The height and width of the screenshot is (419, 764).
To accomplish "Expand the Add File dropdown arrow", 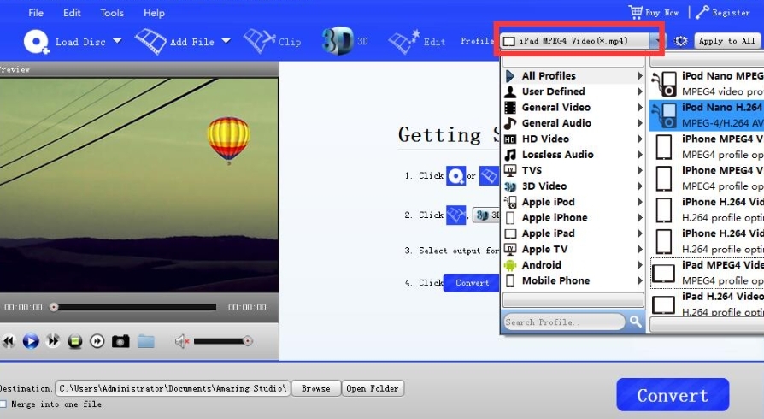I will (226, 41).
